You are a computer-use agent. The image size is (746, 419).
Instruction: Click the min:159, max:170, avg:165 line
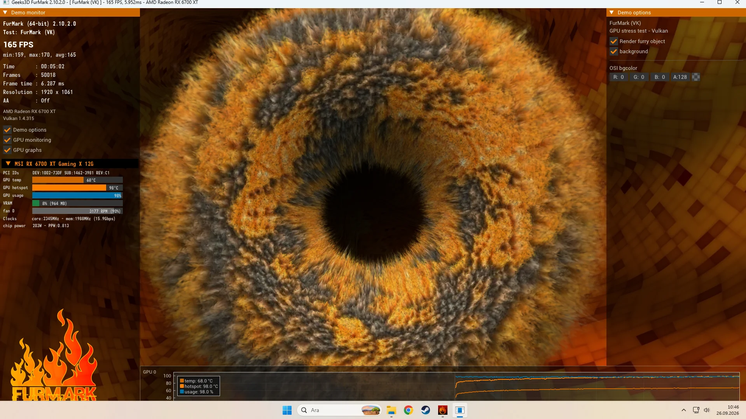[40, 55]
